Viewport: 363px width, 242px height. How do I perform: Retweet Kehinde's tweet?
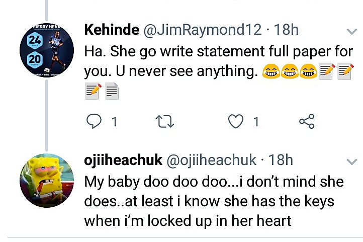pyautogui.click(x=165, y=122)
